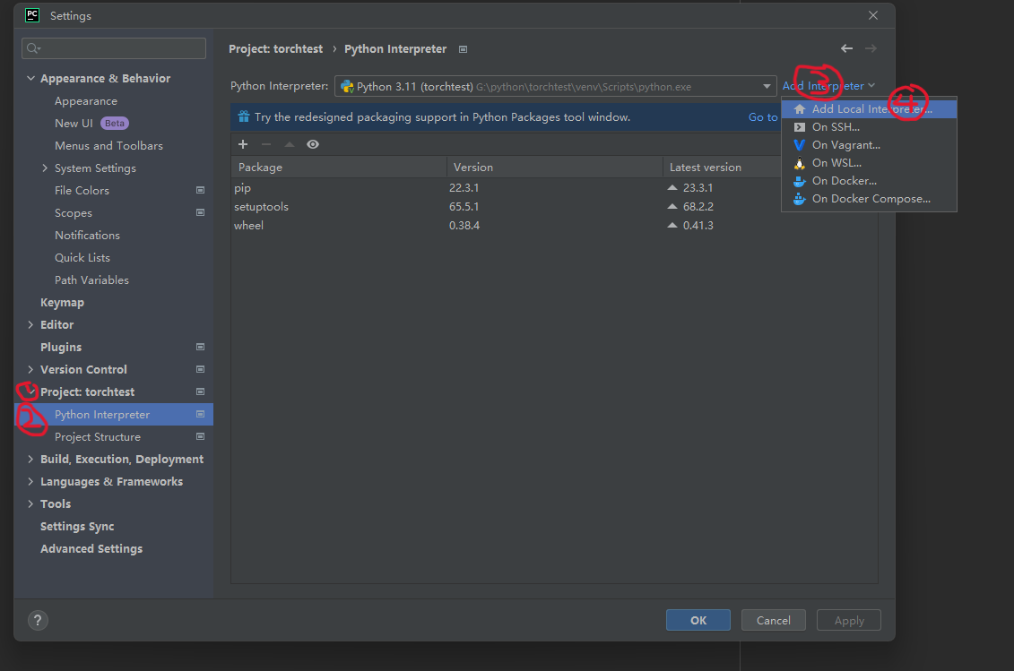
Task: Select Python Interpreter tree item
Action: point(114,415)
